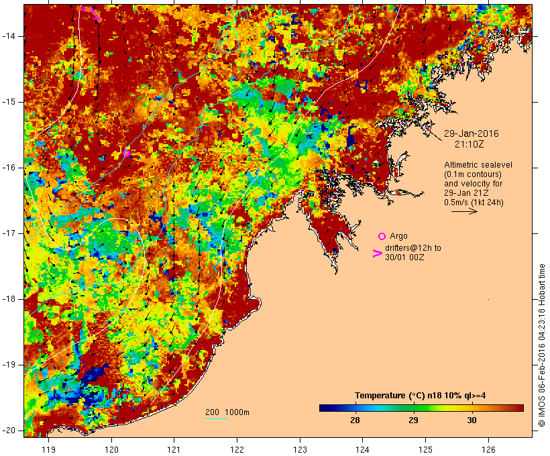Click the latitude label '-17'
This screenshot has width=550, height=456.
click(8, 233)
